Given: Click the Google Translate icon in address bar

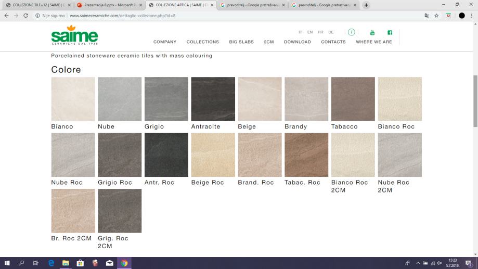Looking at the screenshot, I should click(427, 16).
